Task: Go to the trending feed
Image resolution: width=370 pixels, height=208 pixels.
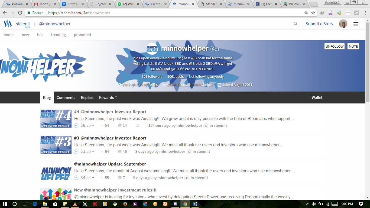Action: tap(59, 35)
